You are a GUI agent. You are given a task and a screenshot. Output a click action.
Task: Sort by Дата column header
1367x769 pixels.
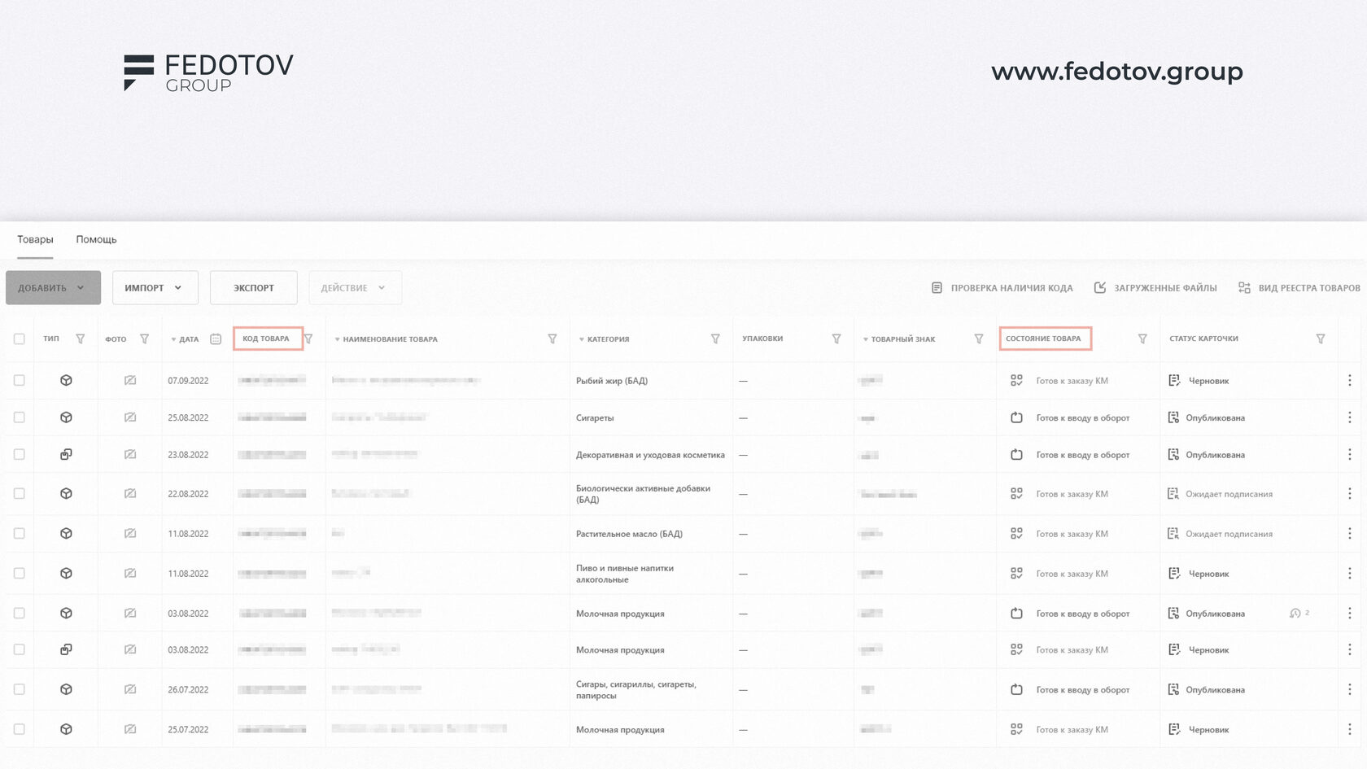(x=185, y=339)
